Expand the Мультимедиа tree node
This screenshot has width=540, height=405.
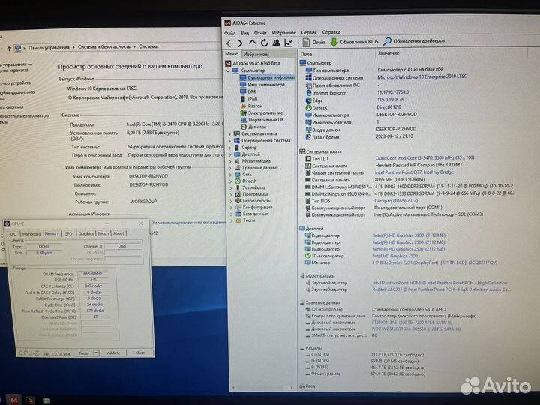click(x=230, y=161)
